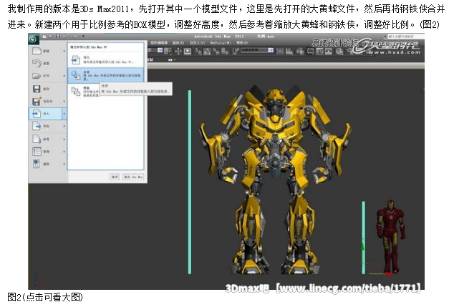Open the 图形编辑器 (Graph Editors) menu
The image size is (449, 302).
pos(159,43)
